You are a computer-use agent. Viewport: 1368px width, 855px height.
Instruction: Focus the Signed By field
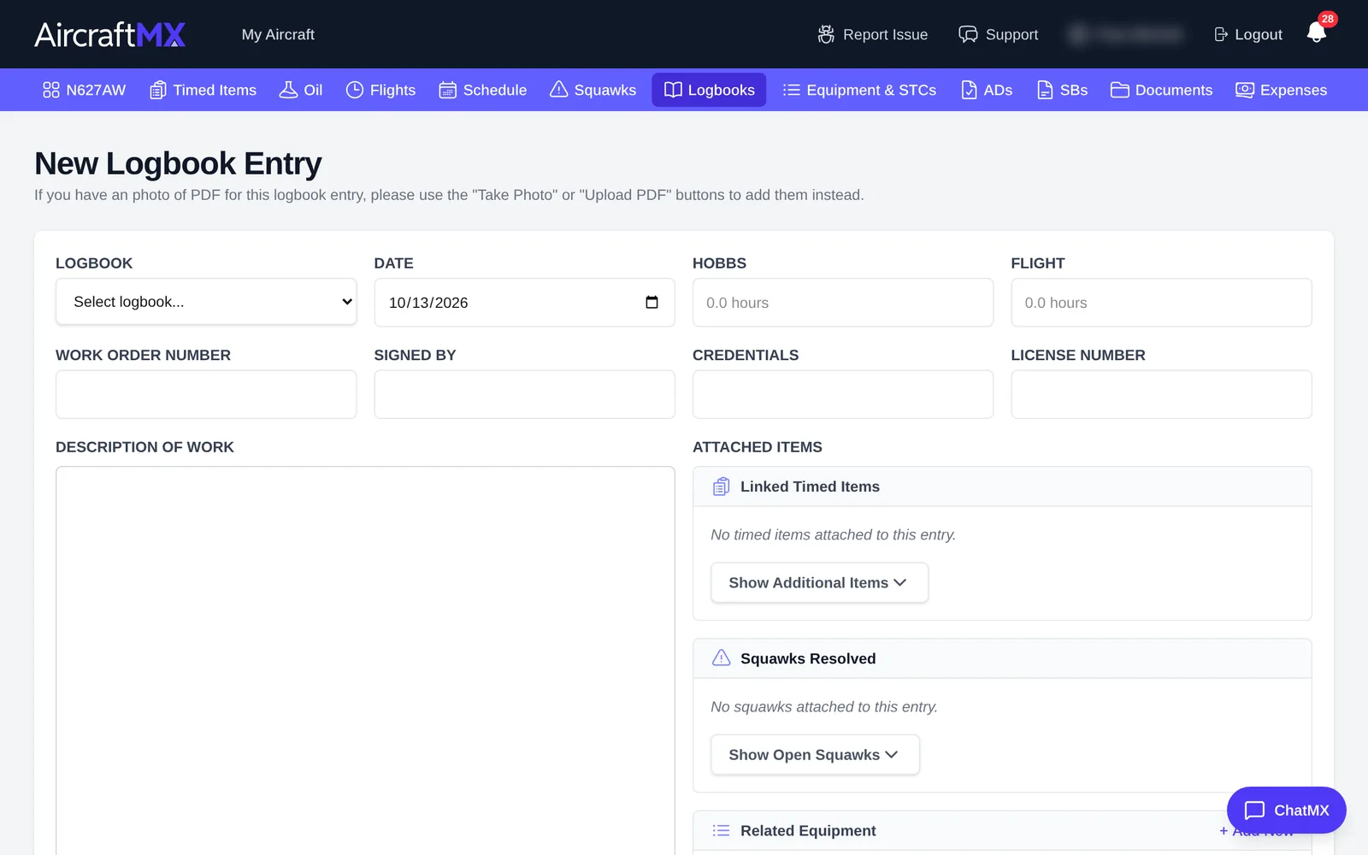coord(524,394)
